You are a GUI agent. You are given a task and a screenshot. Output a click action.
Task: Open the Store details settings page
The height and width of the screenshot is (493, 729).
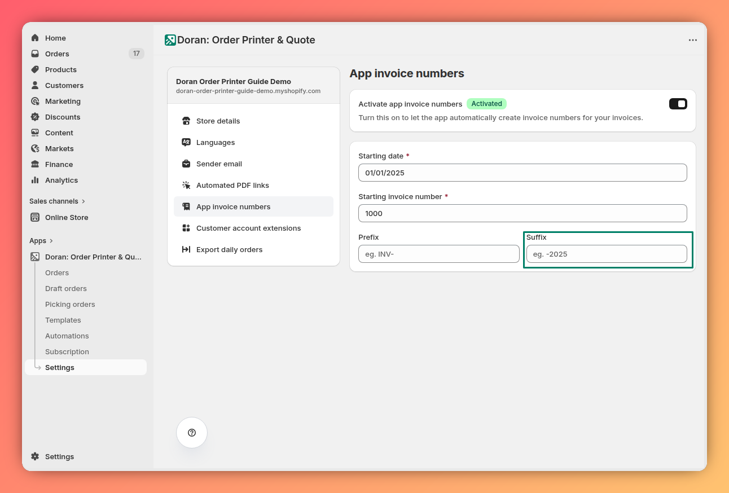253,121
